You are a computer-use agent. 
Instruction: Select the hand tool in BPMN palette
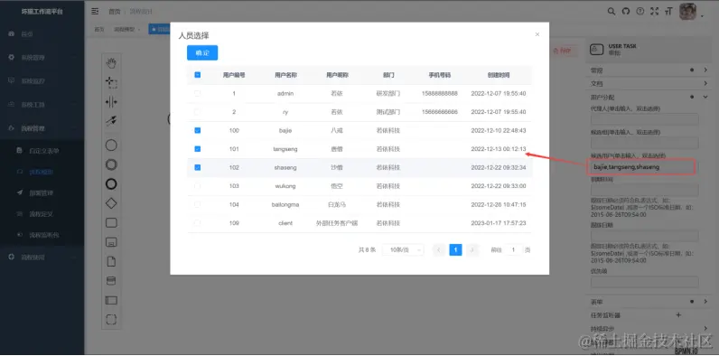click(x=111, y=63)
